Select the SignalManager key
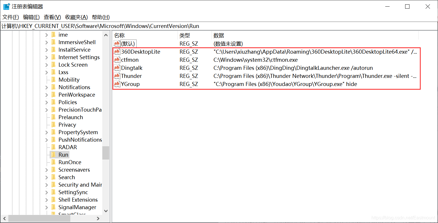 [77, 207]
